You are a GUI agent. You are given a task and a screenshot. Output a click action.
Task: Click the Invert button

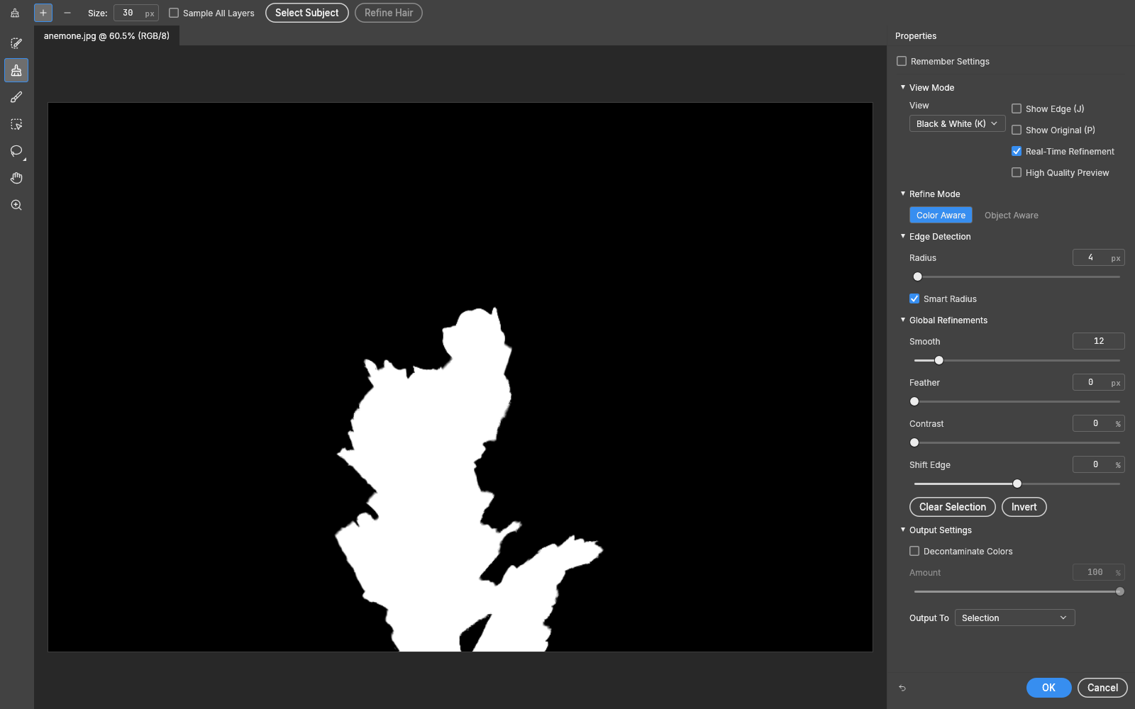point(1024,507)
